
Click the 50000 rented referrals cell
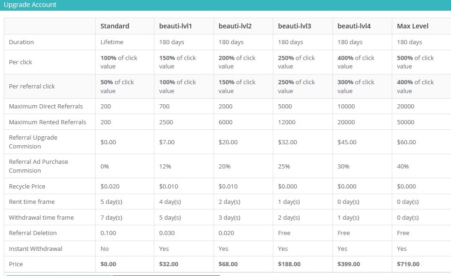pos(405,122)
